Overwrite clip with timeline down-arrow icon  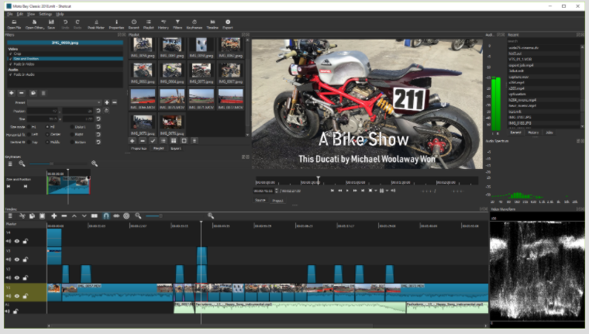84,216
